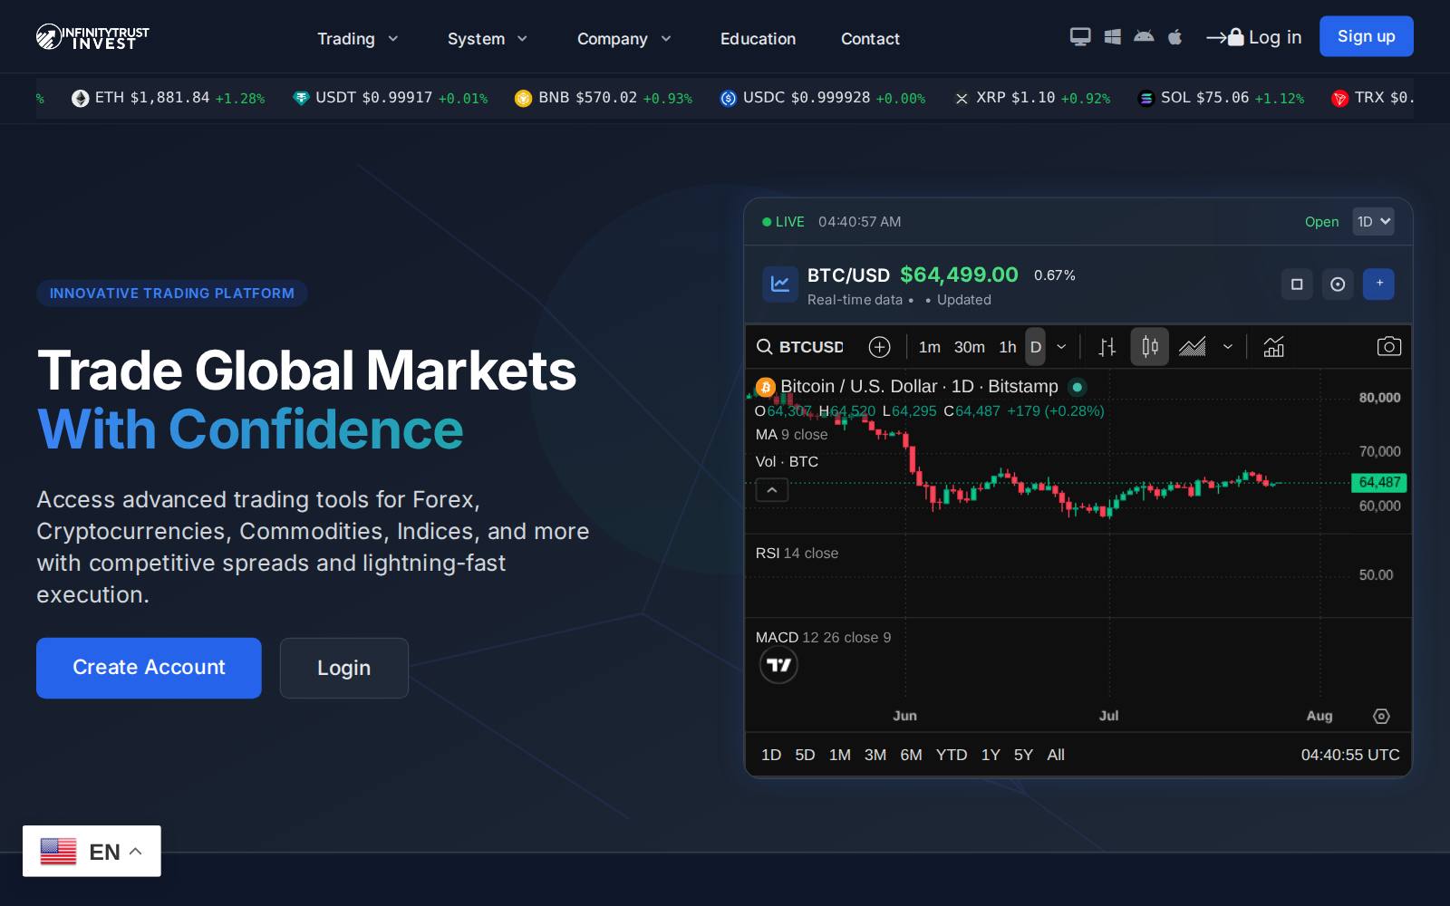
Task: Open the EN language selector
Action: (x=92, y=852)
